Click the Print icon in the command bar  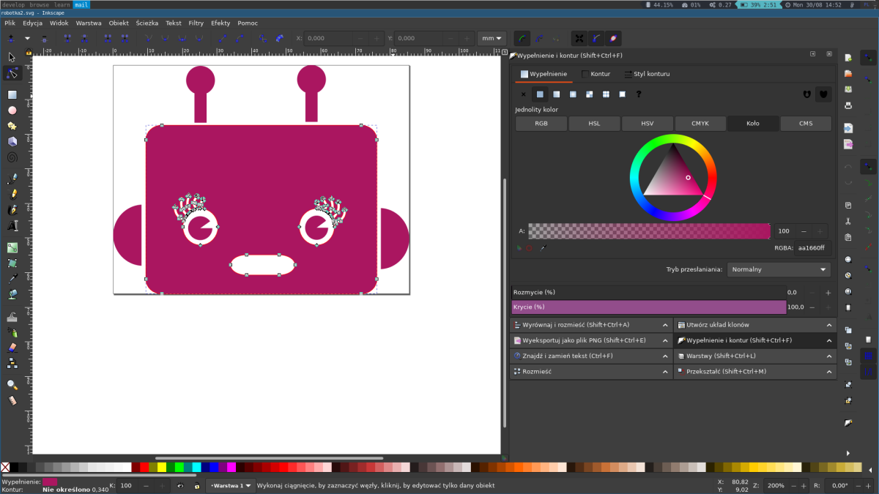point(848,105)
